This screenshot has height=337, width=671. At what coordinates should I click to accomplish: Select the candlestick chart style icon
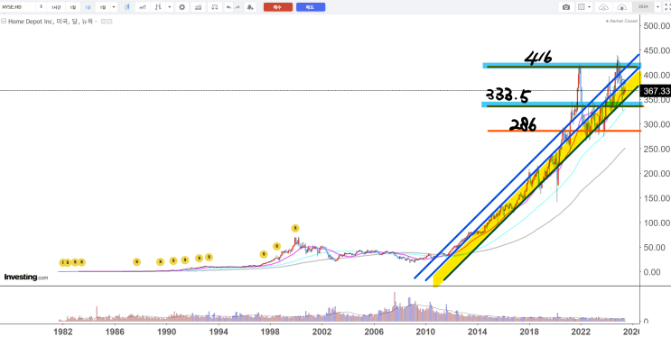point(126,7)
